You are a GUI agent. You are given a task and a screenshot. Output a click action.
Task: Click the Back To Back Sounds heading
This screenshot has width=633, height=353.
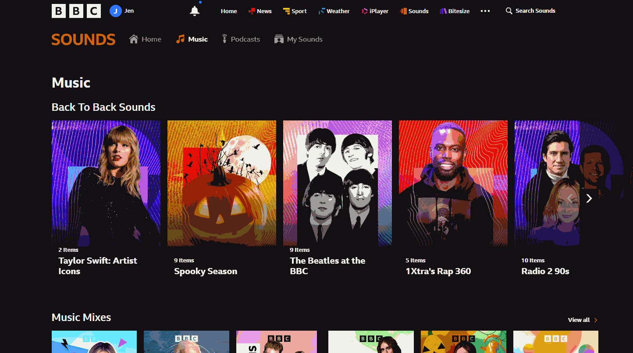point(103,107)
